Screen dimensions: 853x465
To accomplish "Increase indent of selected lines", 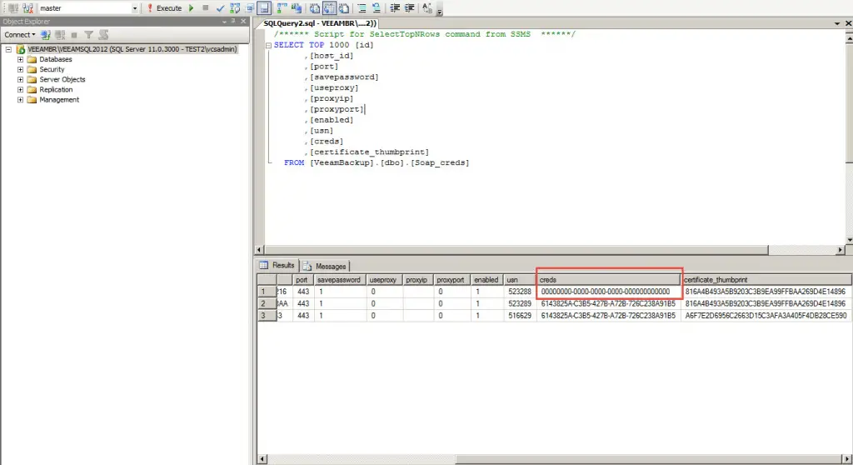I will [410, 8].
